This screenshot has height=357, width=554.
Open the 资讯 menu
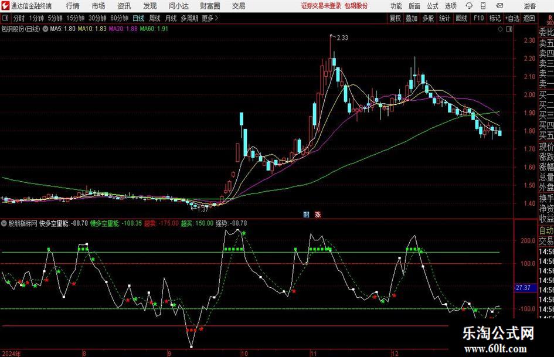tap(124, 6)
